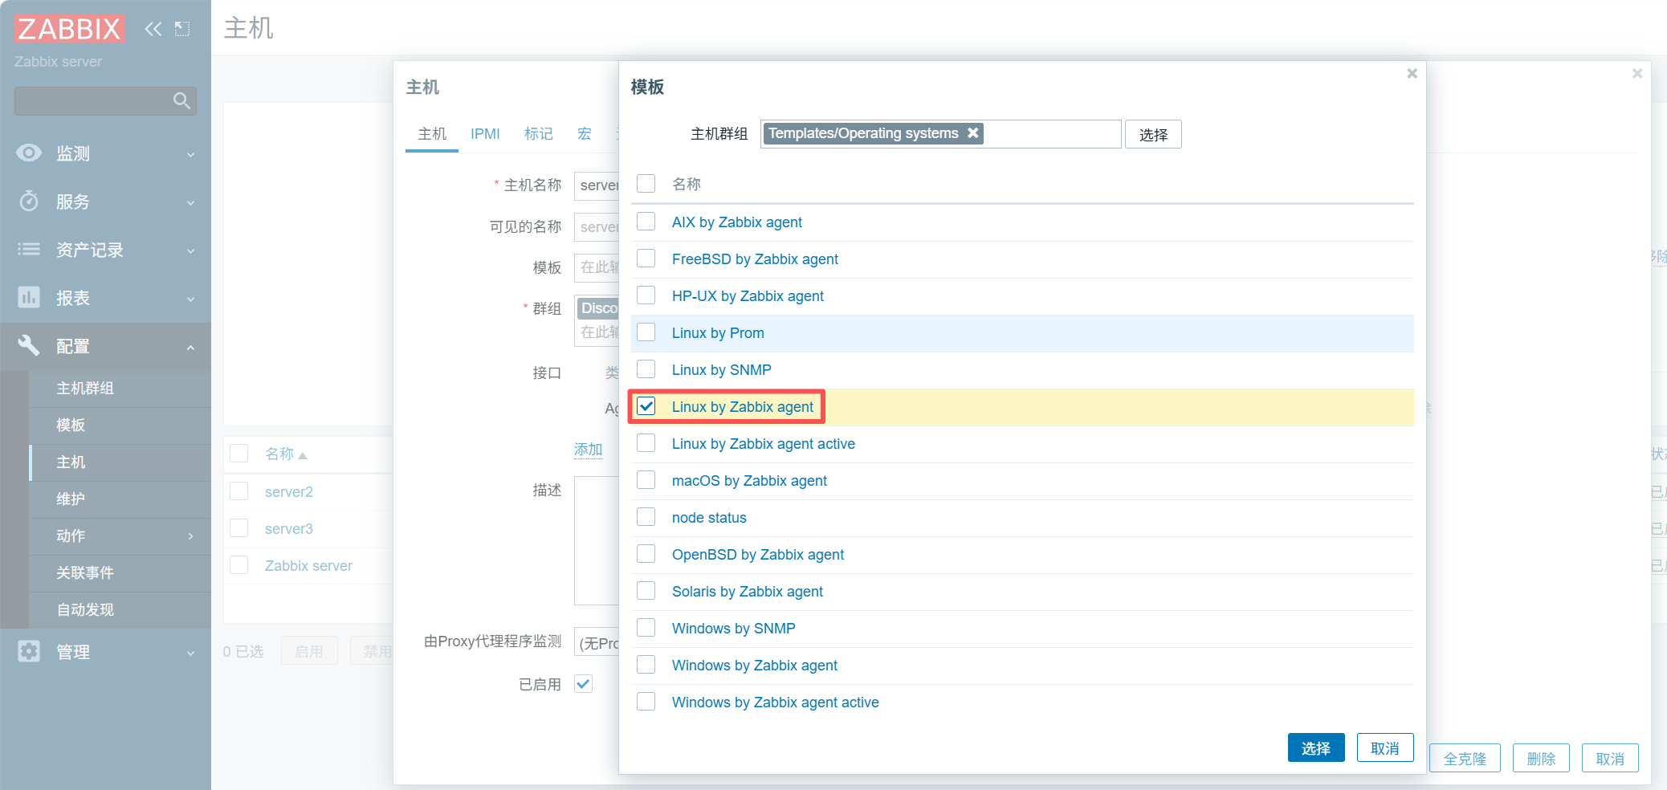
Task: Check Windows by SNMP checkbox
Action: point(646,627)
